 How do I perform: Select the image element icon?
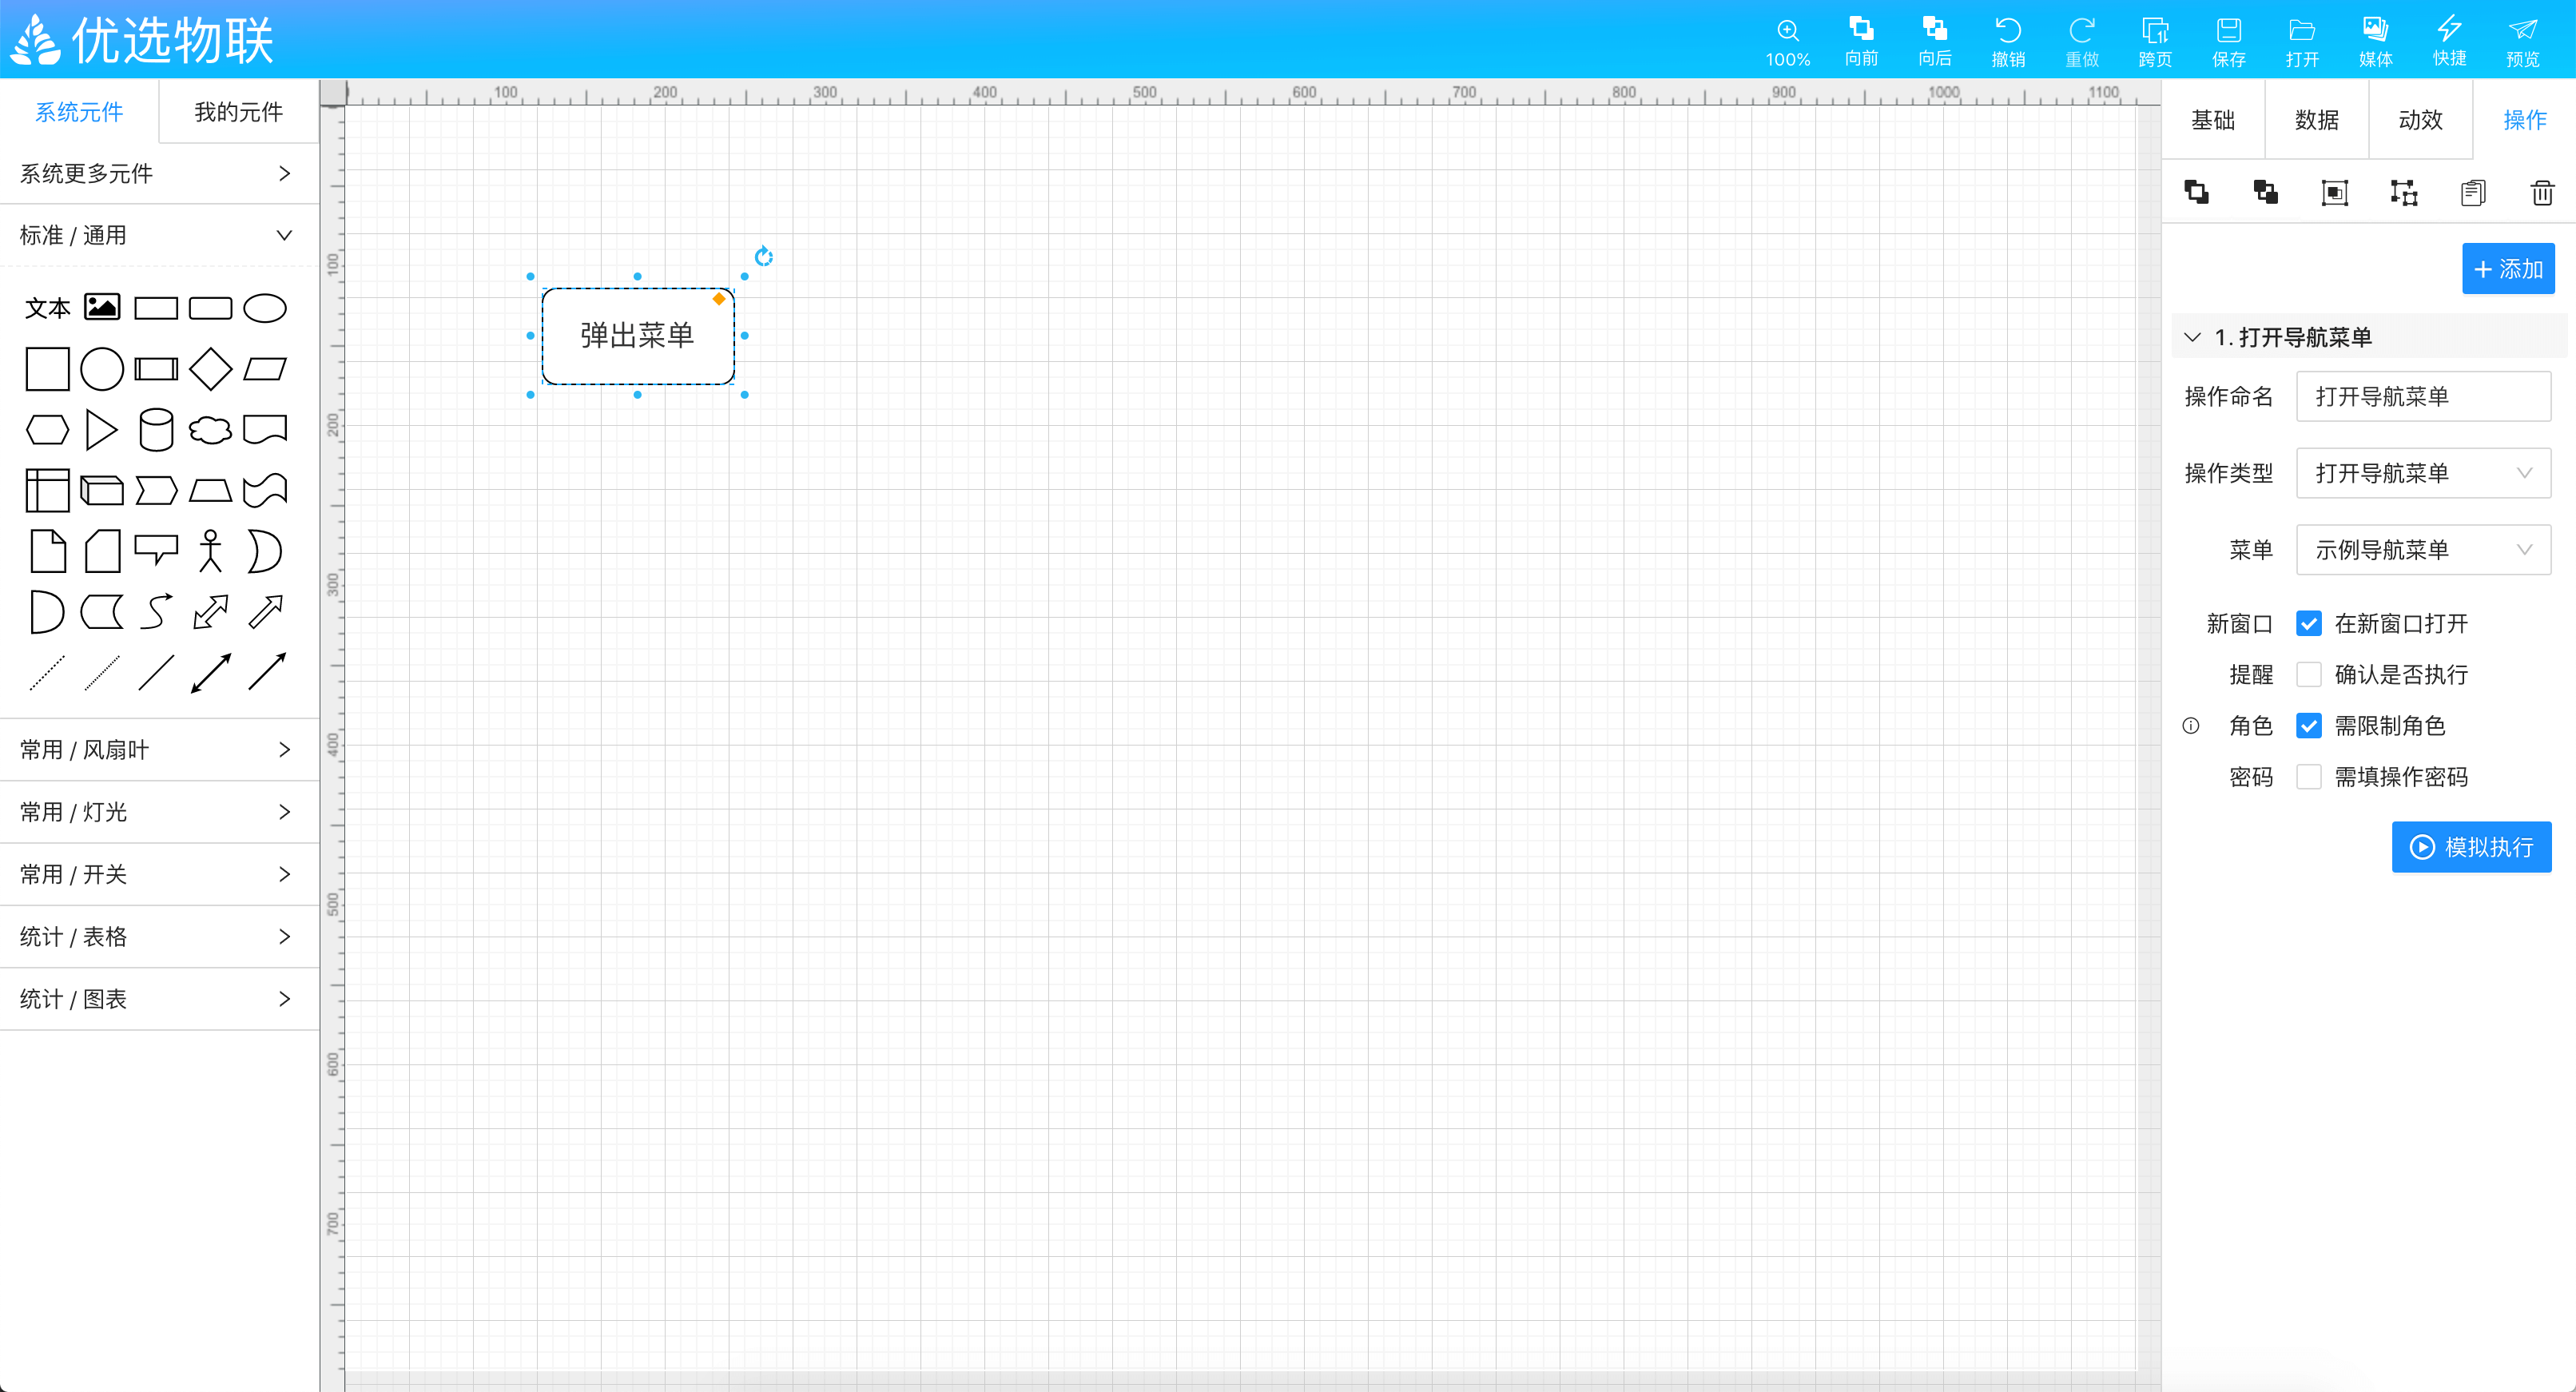pyautogui.click(x=102, y=307)
